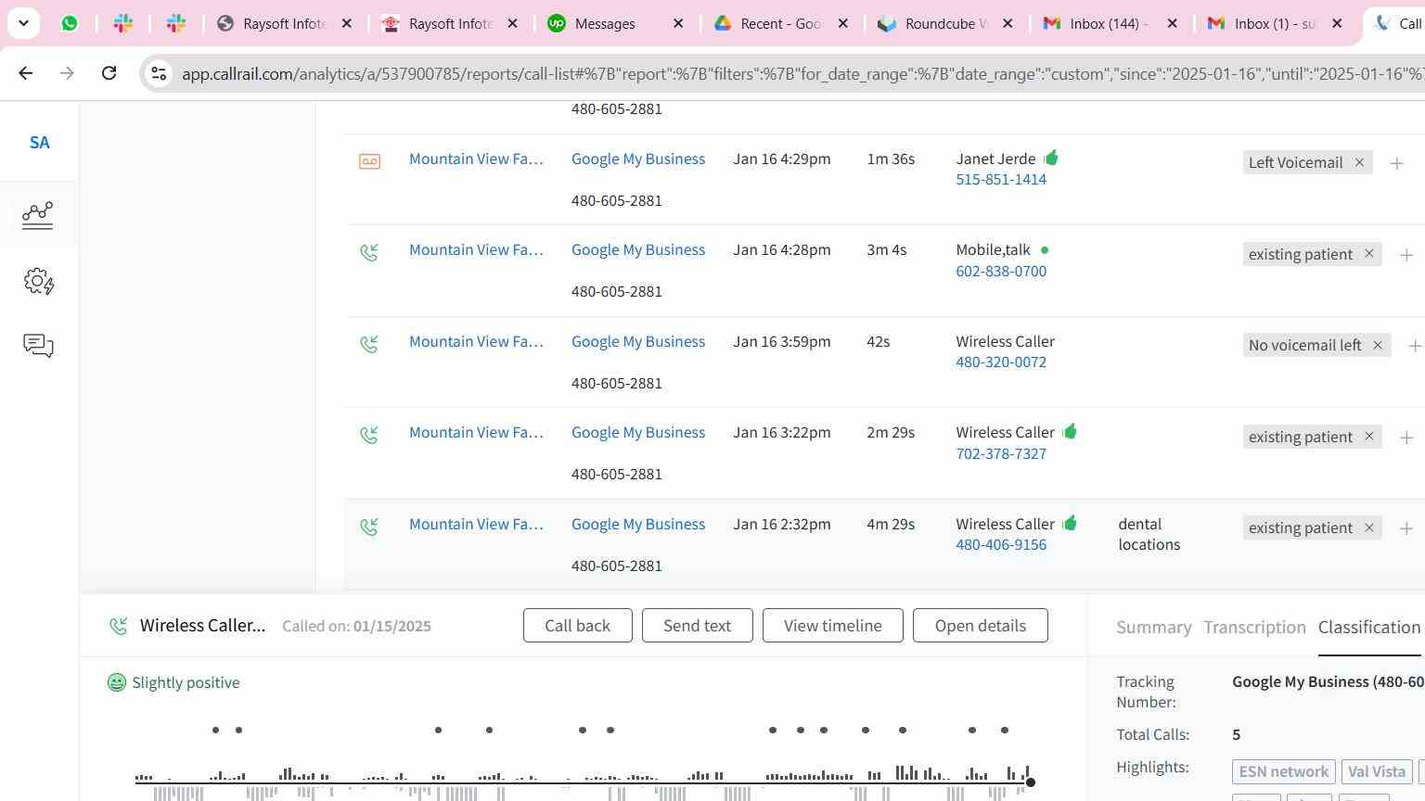Image resolution: width=1425 pixels, height=801 pixels.
Task: Click the Slightly positive sentiment indicator
Action: pos(173,682)
